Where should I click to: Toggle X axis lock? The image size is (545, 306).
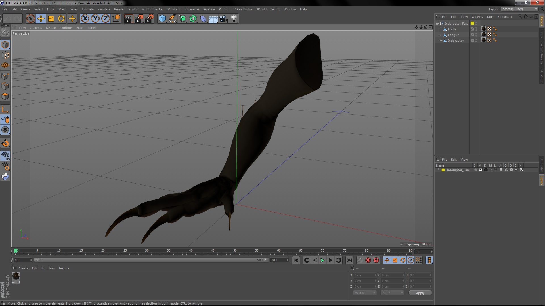pos(85,19)
